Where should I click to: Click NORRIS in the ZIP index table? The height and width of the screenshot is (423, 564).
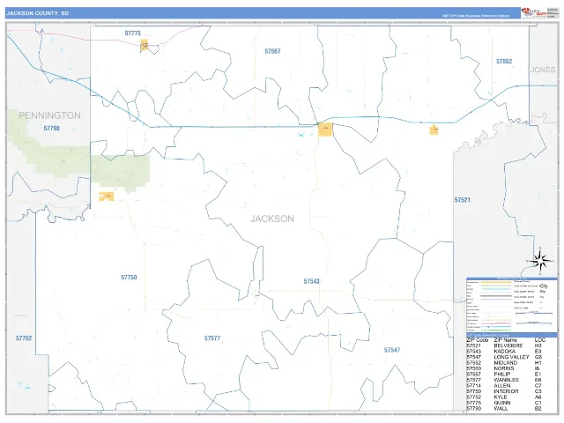click(x=504, y=368)
